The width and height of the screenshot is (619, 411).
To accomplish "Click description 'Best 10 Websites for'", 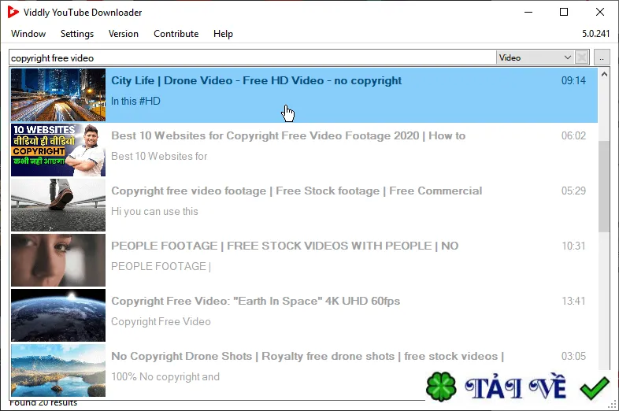I will click(x=159, y=157).
